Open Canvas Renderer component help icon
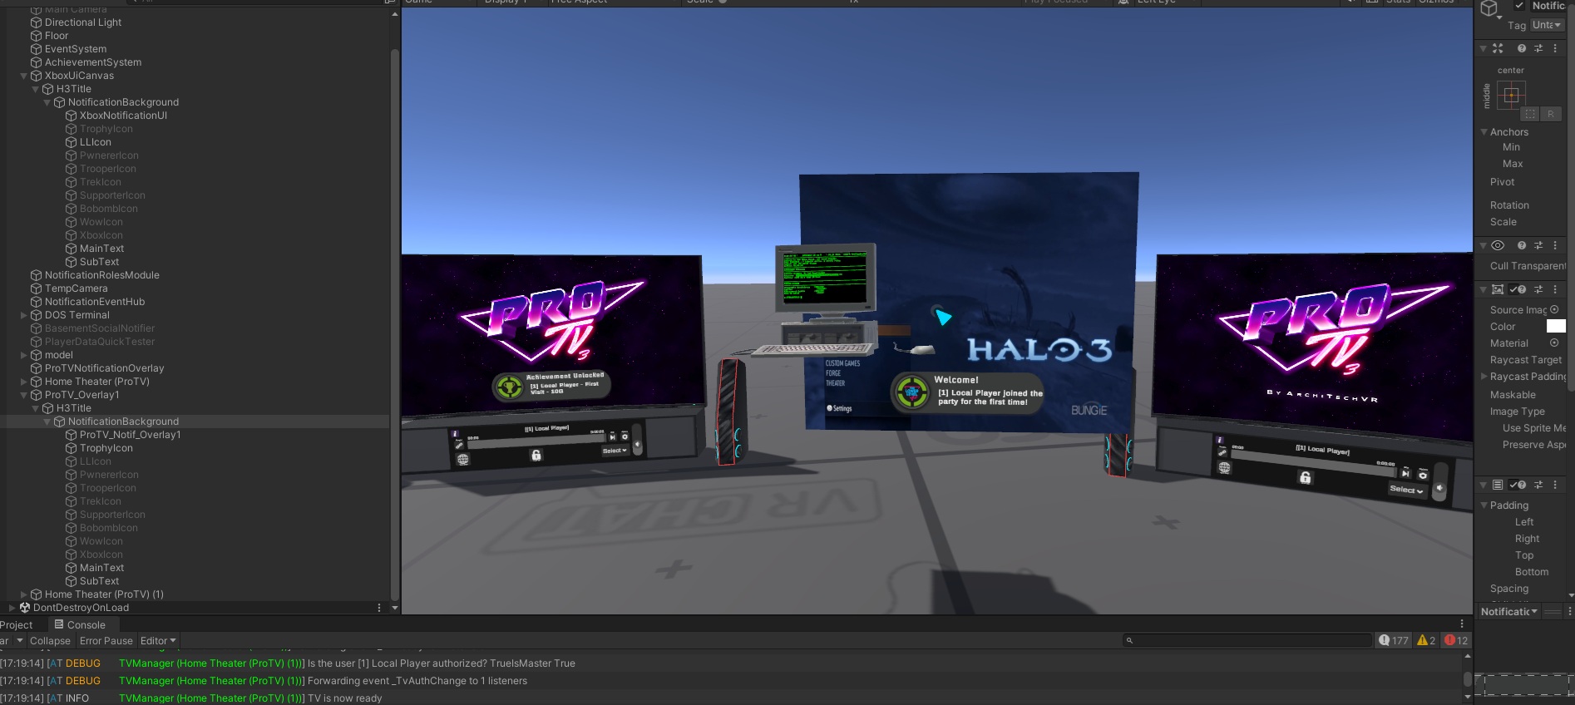Viewport: 1575px width, 705px height. tap(1521, 245)
